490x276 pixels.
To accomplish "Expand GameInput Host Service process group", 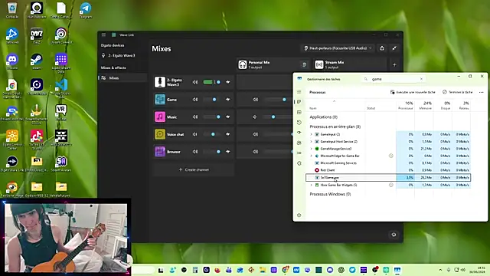I will click(312, 141).
